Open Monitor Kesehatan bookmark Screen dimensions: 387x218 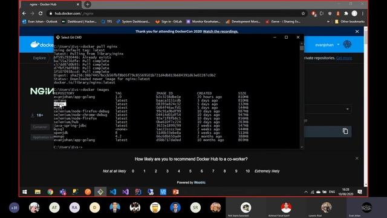(x=203, y=22)
